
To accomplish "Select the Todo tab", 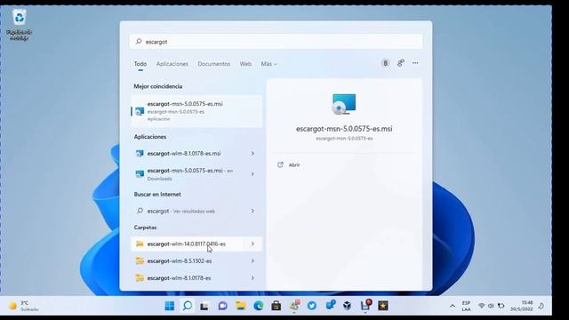I will [140, 64].
